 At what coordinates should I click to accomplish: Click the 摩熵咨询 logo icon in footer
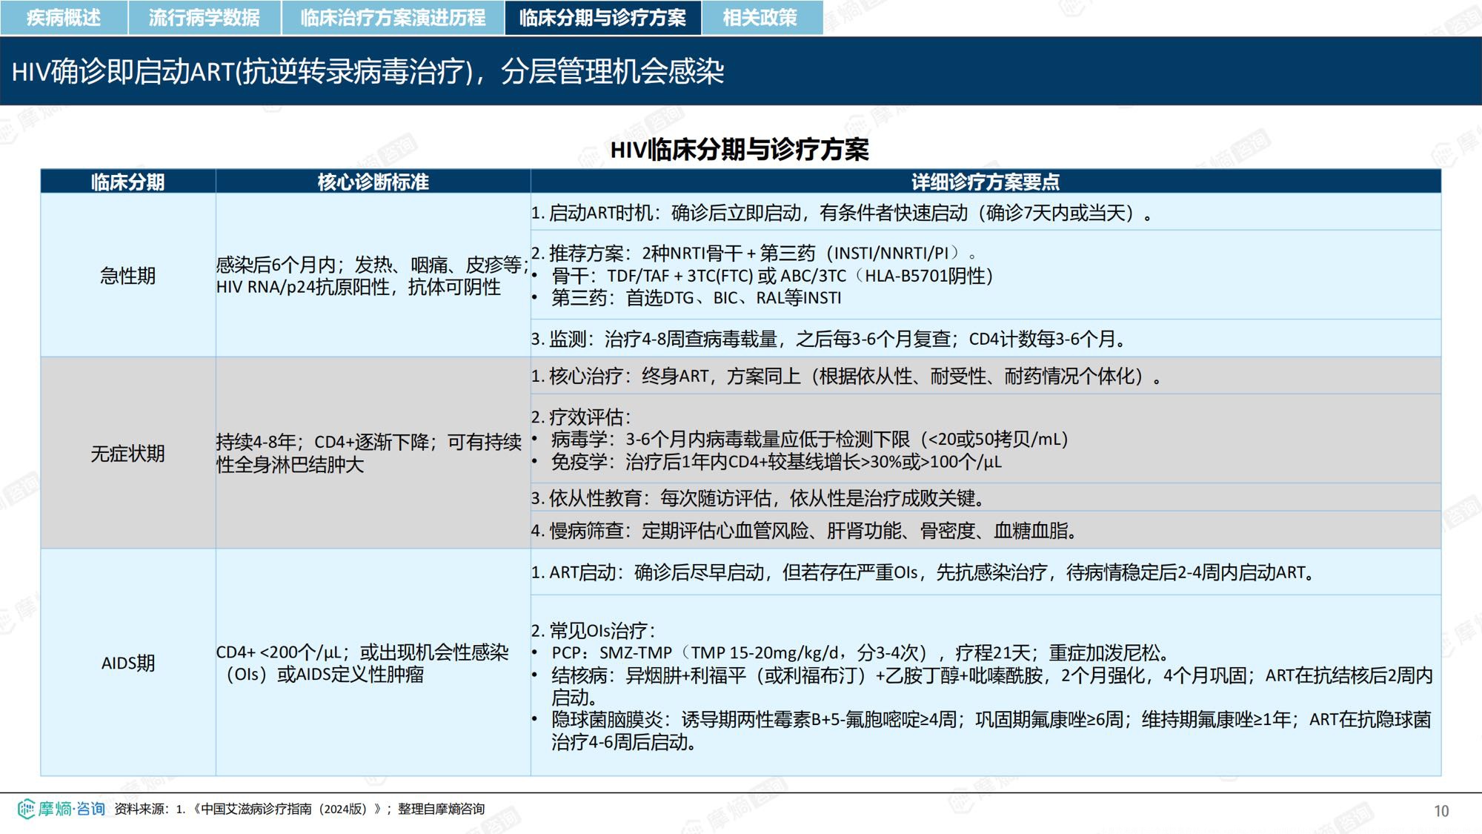pyautogui.click(x=61, y=809)
